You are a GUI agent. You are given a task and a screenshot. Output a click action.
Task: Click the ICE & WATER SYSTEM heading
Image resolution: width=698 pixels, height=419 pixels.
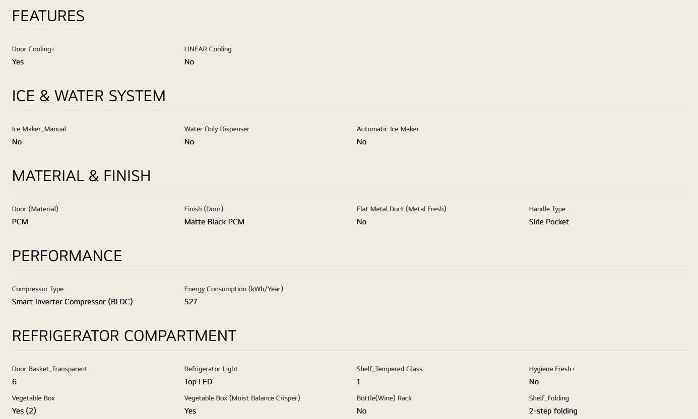click(x=89, y=96)
